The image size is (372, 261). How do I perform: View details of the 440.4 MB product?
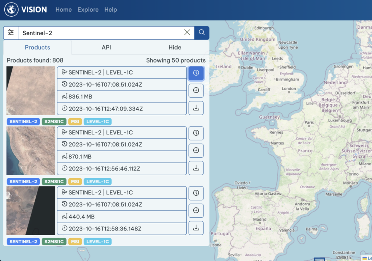pos(196,193)
